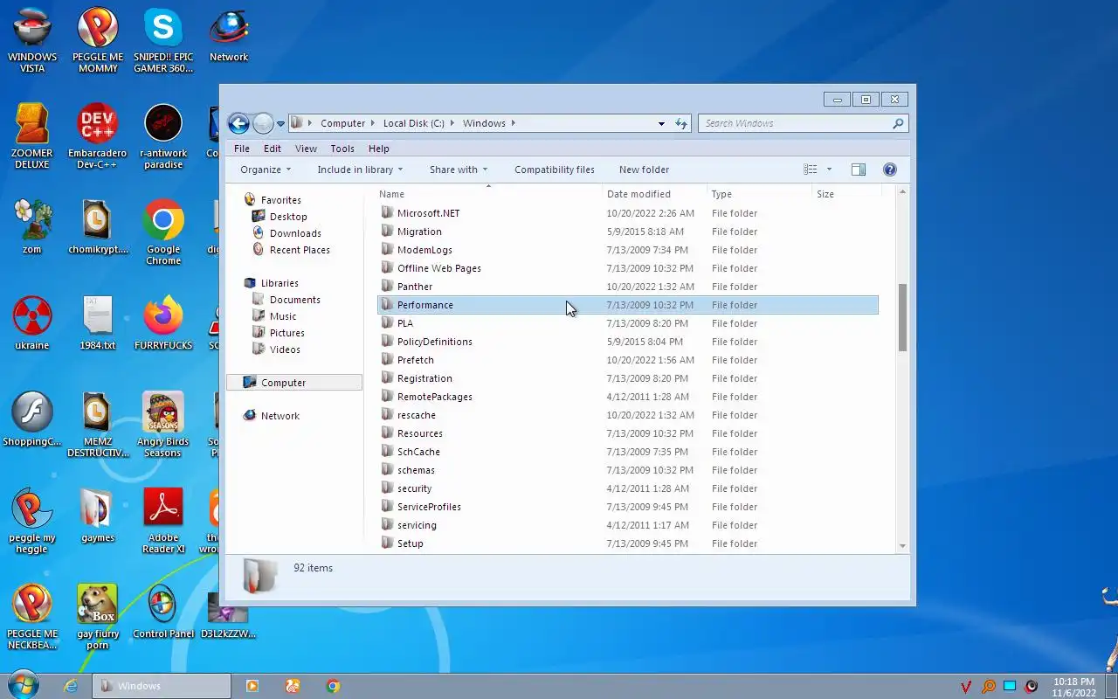Select the Prefetch folder icon
1118x699 pixels.
[388, 360]
